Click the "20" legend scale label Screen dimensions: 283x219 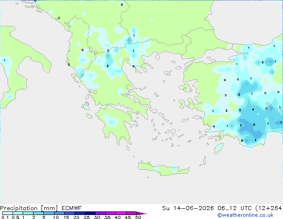[x=76, y=217]
